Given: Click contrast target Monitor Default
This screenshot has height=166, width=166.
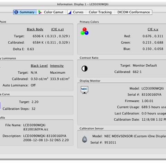Looking at the screenshot, I should [x=145, y=65].
